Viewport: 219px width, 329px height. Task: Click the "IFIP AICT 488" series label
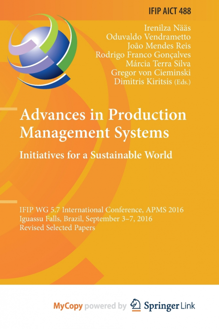coord(169,11)
